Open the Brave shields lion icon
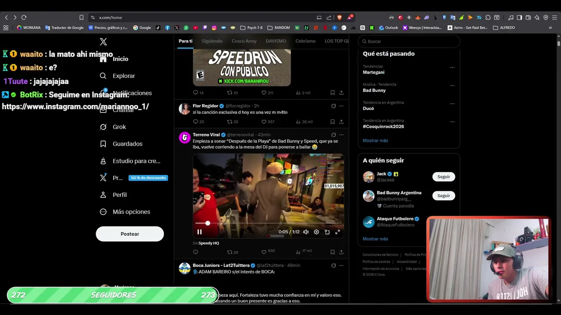 [339, 17]
